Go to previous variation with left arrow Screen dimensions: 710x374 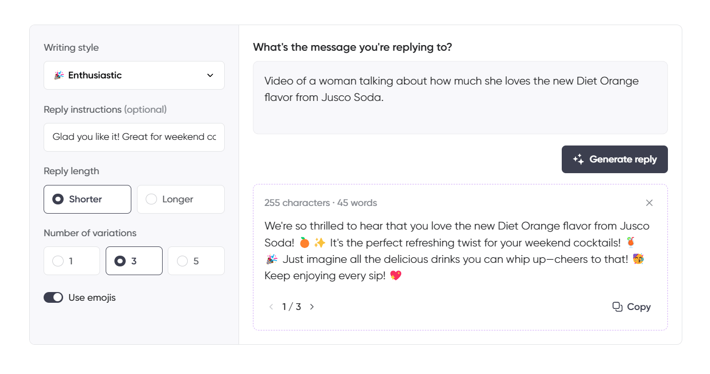[271, 306]
